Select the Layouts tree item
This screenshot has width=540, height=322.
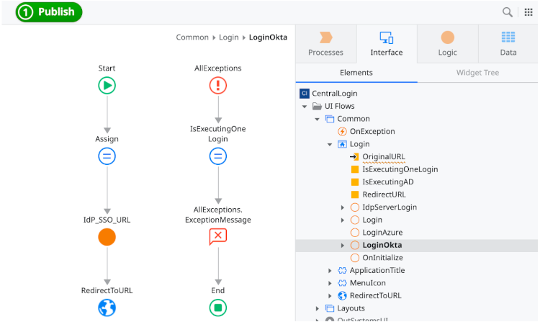click(x=351, y=308)
